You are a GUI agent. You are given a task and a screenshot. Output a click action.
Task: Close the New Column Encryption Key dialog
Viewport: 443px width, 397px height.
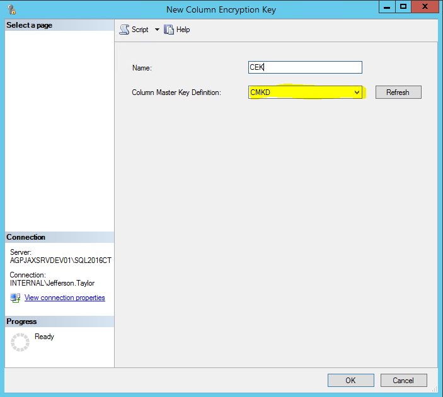[x=425, y=7]
